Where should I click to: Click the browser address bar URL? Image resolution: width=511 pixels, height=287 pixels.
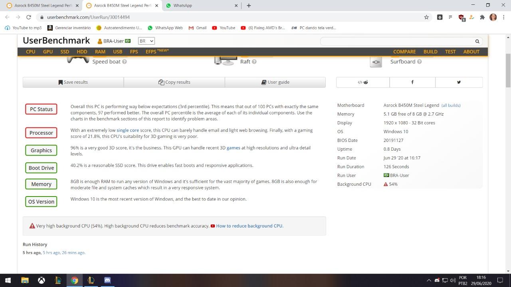(88, 17)
